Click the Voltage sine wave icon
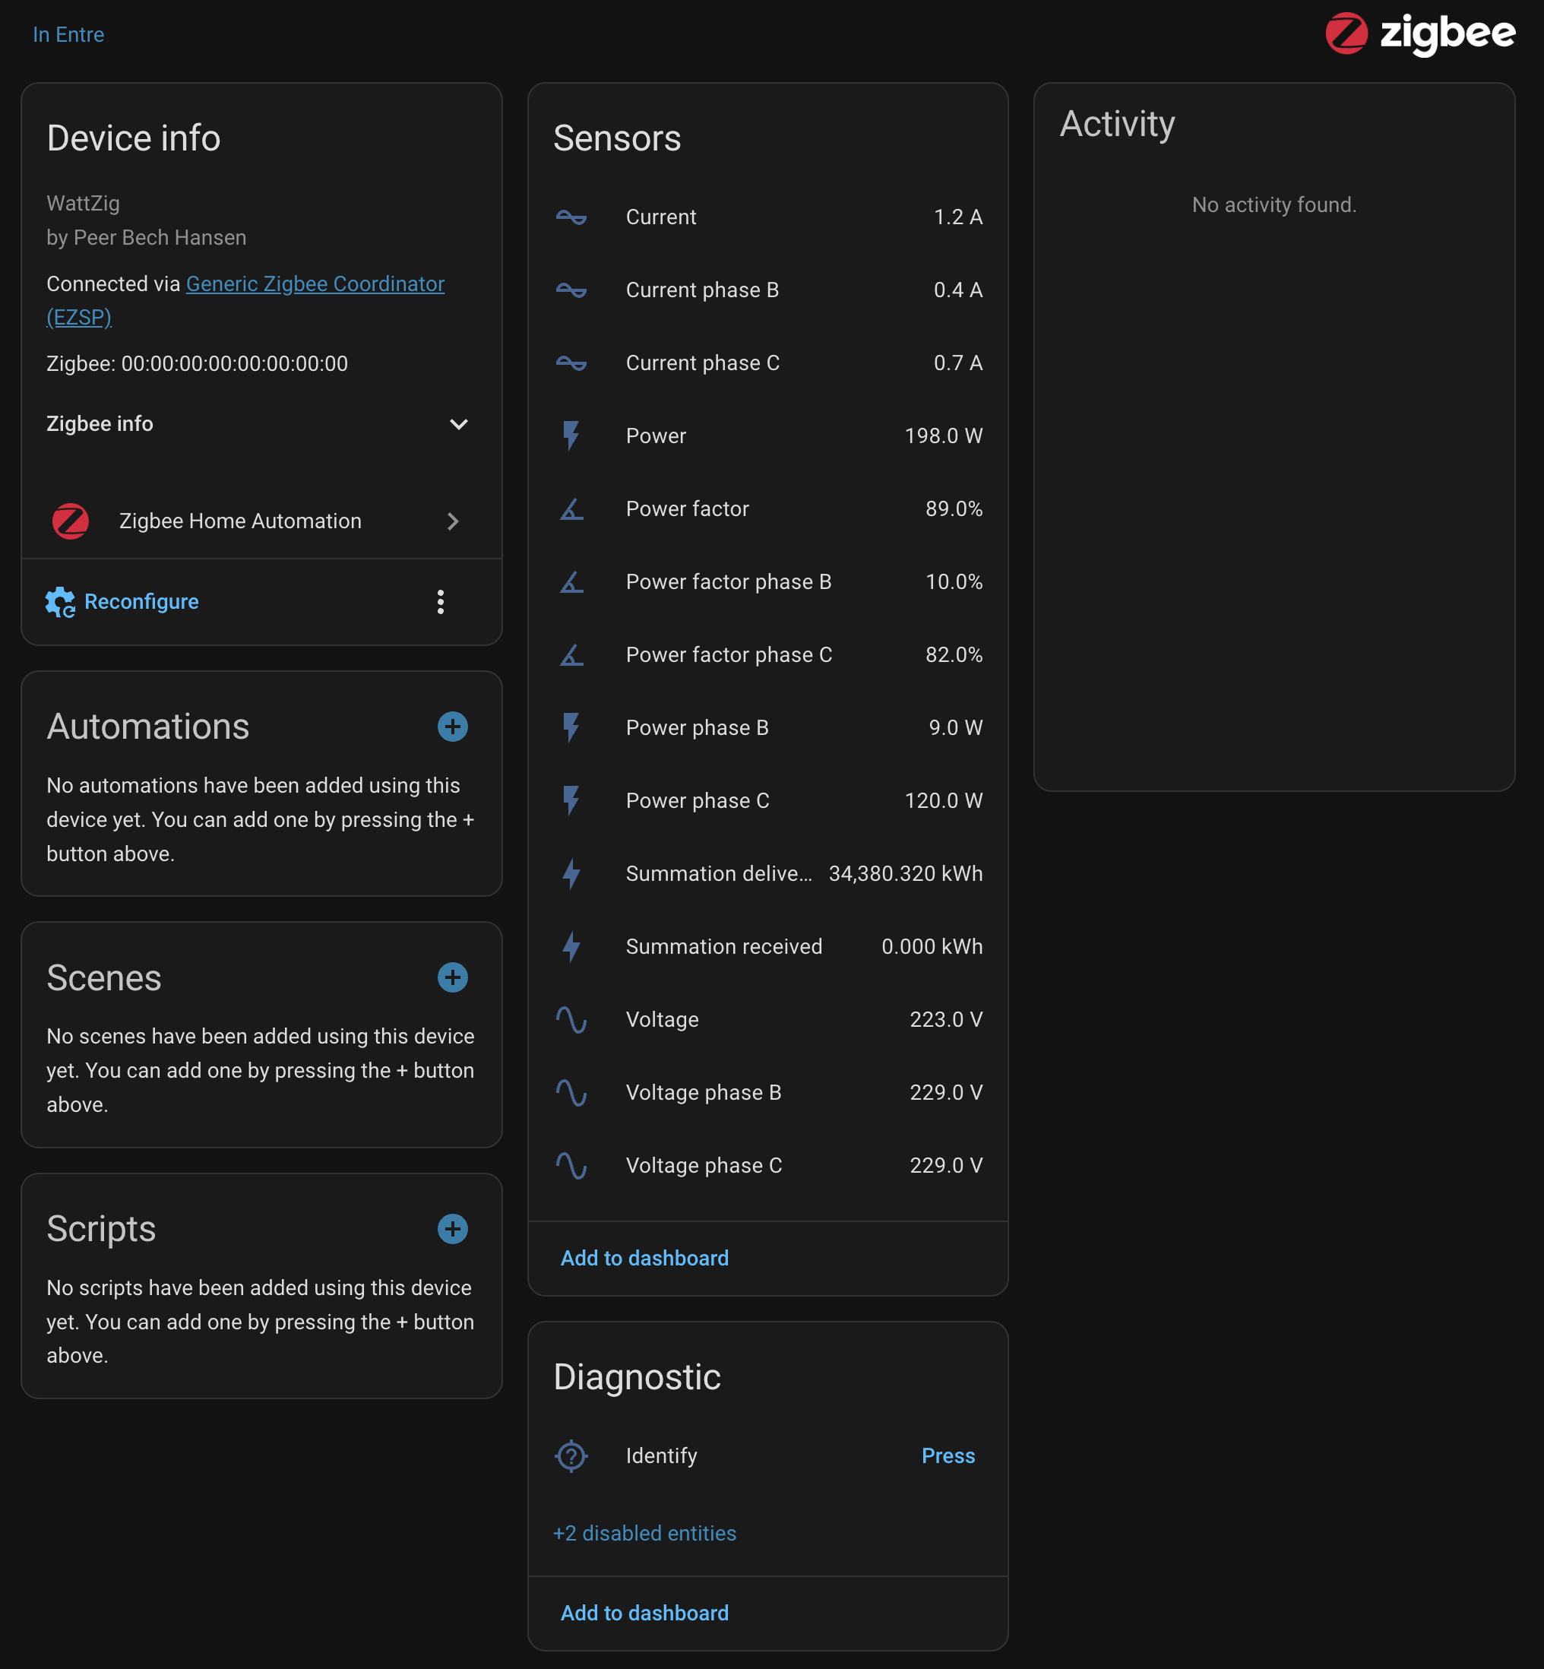This screenshot has height=1669, width=1544. coord(571,1018)
